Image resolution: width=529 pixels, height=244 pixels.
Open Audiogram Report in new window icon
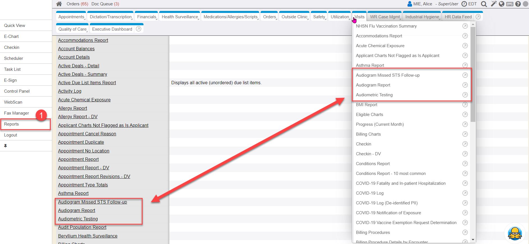(465, 85)
